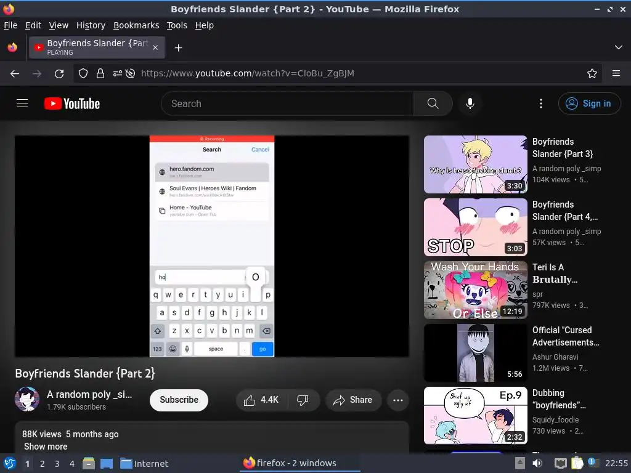Open the Edit menu
631x473 pixels.
[x=33, y=25]
